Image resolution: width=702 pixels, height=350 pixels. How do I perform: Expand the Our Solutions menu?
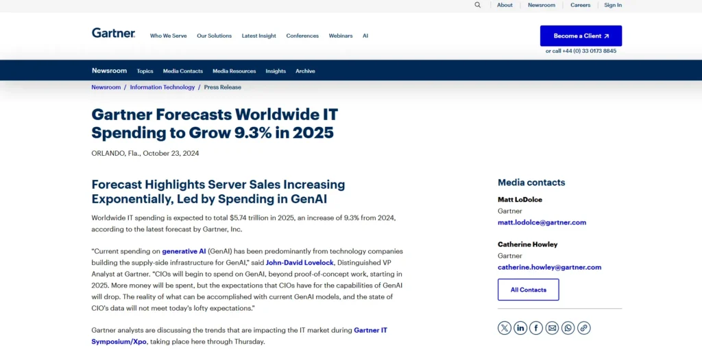click(214, 36)
